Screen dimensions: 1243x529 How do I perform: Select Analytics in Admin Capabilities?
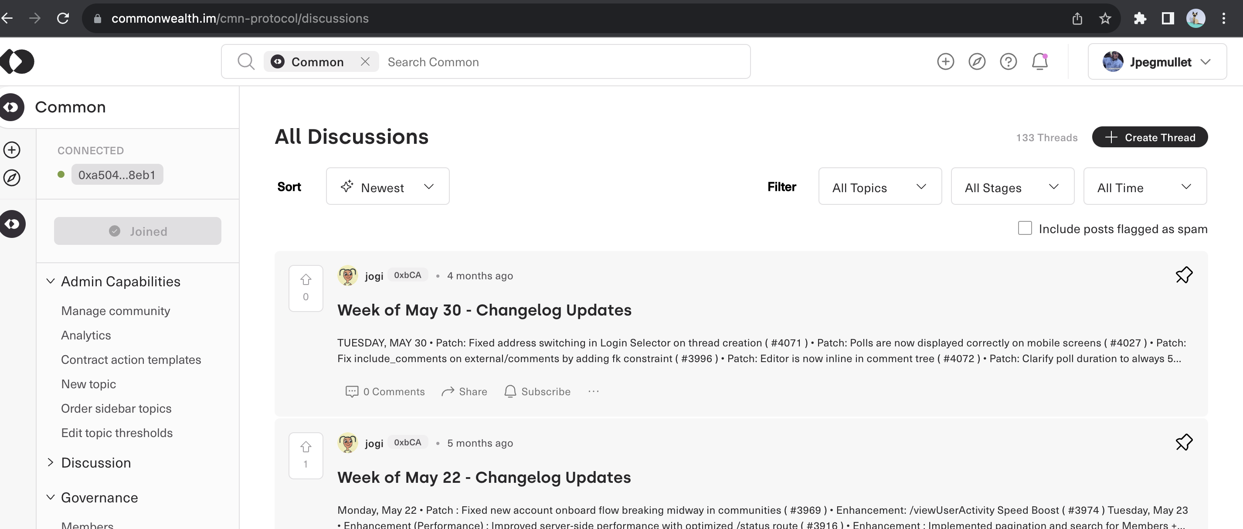[x=86, y=335]
